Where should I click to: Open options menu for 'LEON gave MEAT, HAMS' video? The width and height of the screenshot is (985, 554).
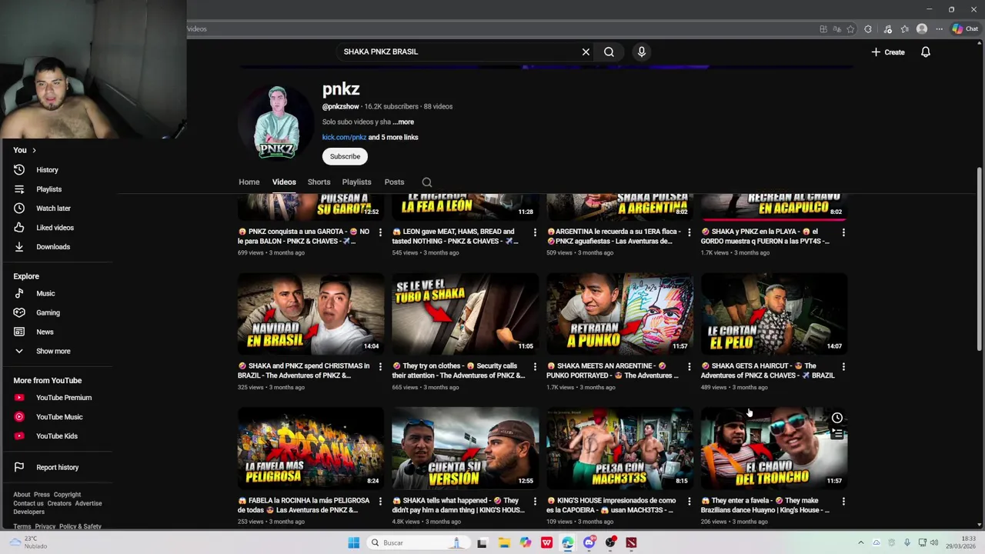point(534,232)
